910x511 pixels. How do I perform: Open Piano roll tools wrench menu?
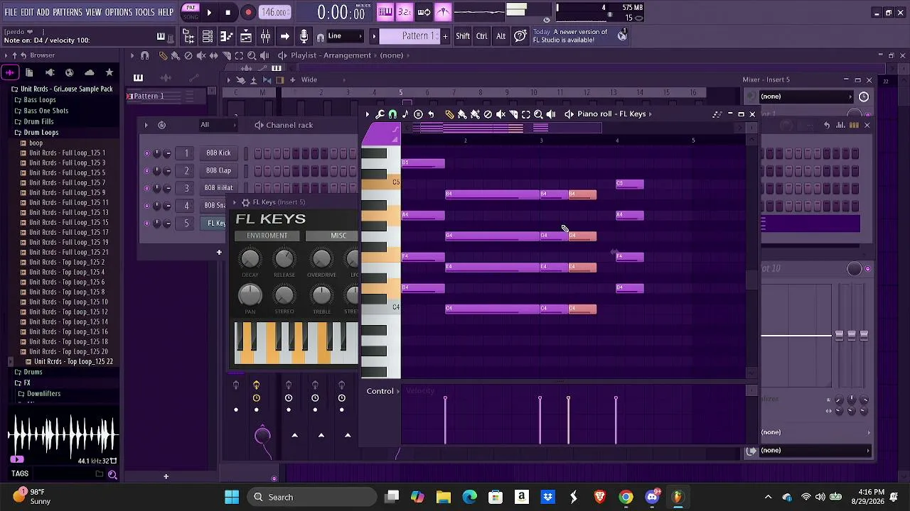pyautogui.click(x=380, y=114)
